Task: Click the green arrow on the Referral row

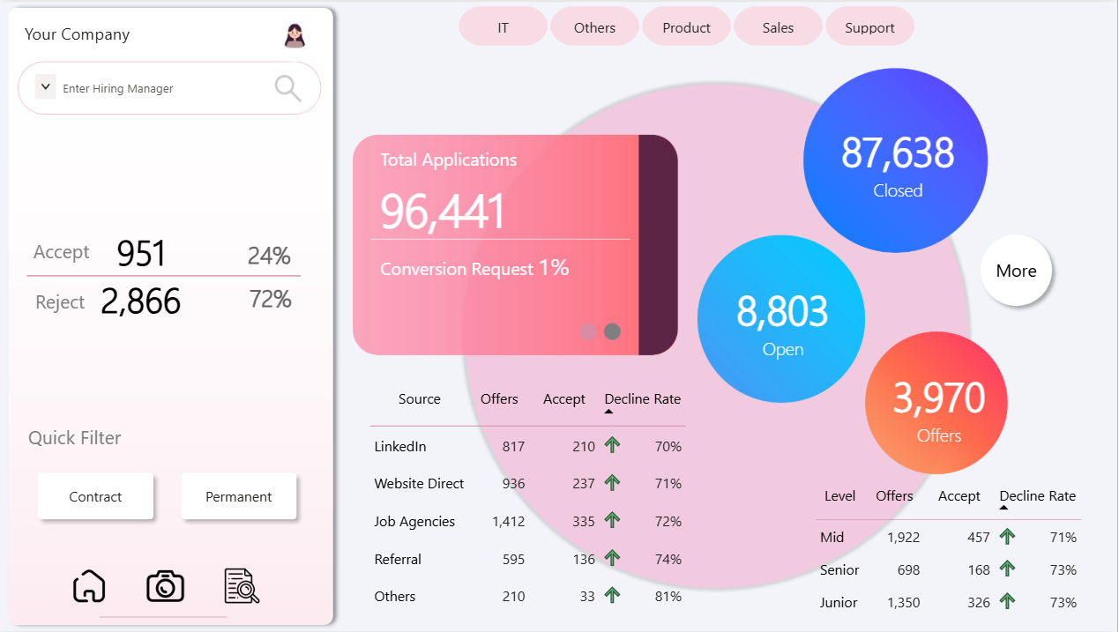Action: click(x=612, y=559)
